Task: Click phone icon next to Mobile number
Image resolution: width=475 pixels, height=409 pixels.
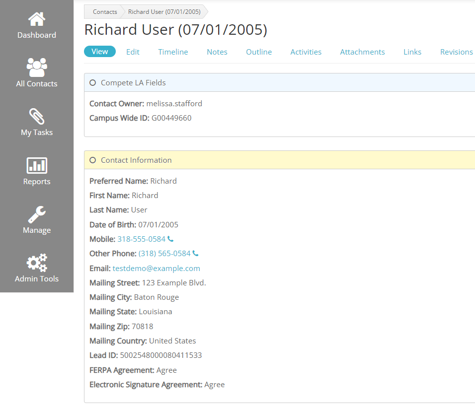Action: tap(170, 239)
